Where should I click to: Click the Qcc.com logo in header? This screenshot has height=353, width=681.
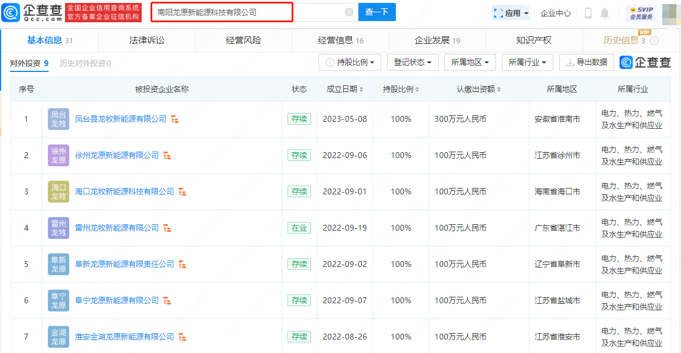coord(32,12)
